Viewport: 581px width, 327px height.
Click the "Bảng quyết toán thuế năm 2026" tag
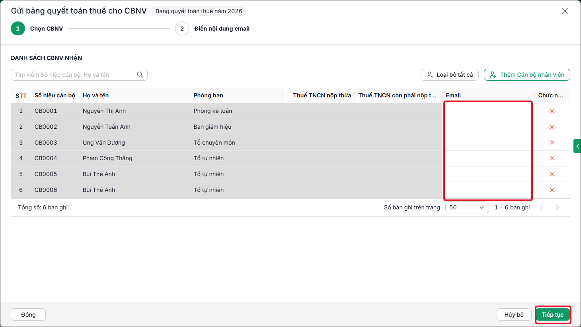(x=199, y=11)
